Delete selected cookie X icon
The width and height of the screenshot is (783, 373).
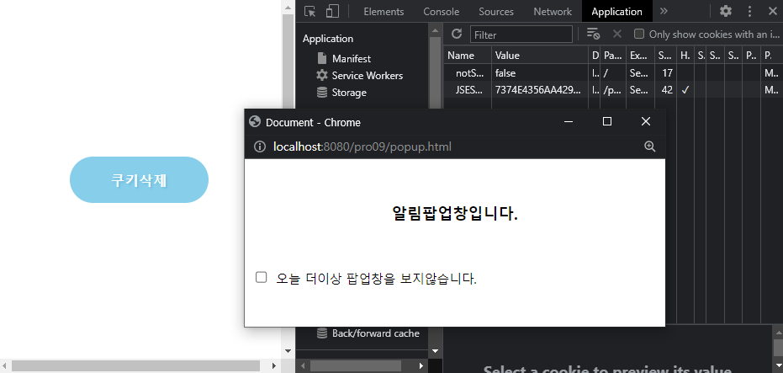coord(617,34)
